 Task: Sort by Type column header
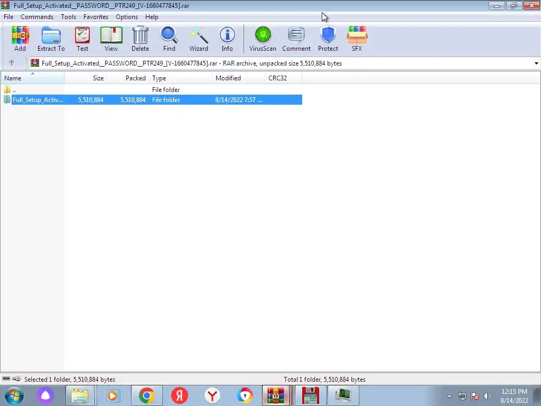click(181, 78)
